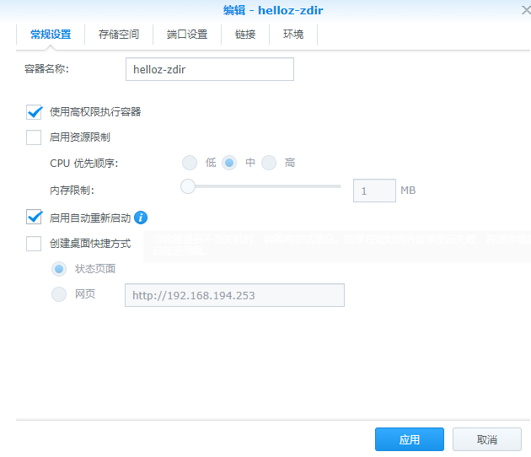Choose 状态页面 shortcut radio option
Screen dimensions: 531x457
click(59, 269)
